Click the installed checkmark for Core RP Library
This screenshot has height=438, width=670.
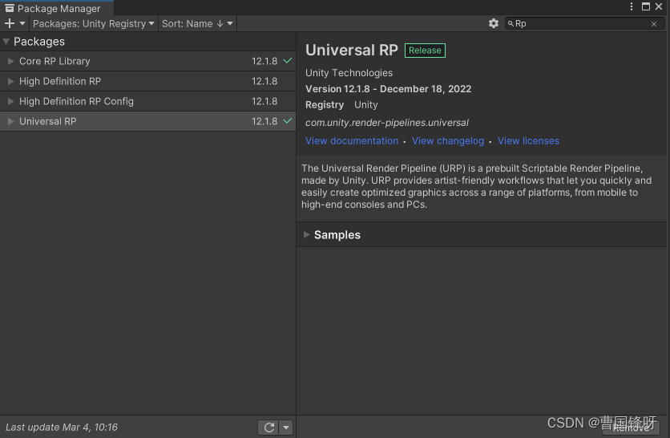(x=288, y=61)
